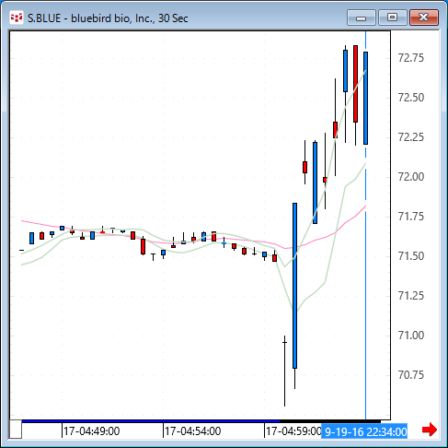Click the chart title bar text
This screenshot has width=448, height=448.
point(108,18)
